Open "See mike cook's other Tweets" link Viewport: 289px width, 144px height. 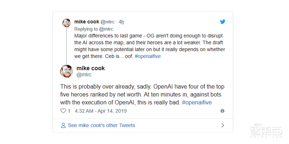(101, 126)
